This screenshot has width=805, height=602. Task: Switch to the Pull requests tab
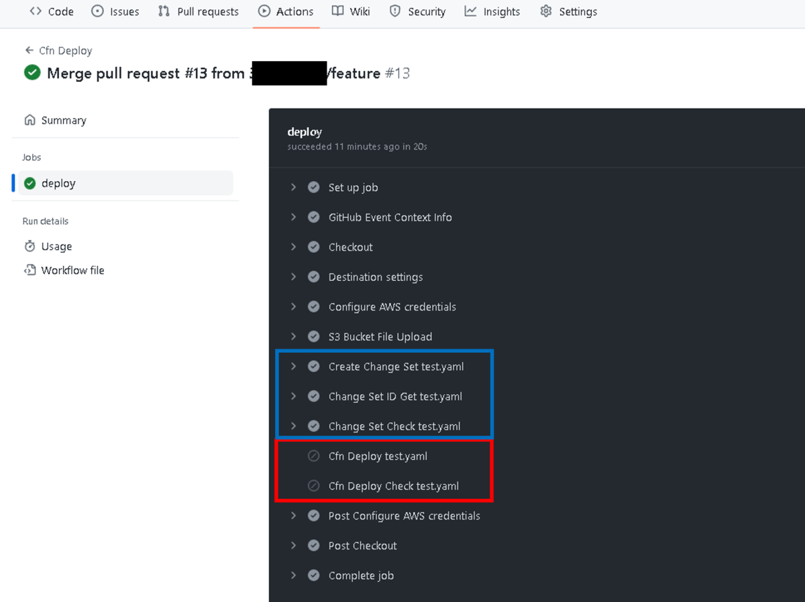click(x=198, y=11)
